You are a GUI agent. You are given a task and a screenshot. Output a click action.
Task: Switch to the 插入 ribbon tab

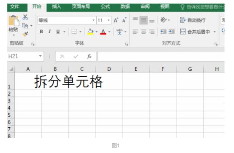(57, 7)
